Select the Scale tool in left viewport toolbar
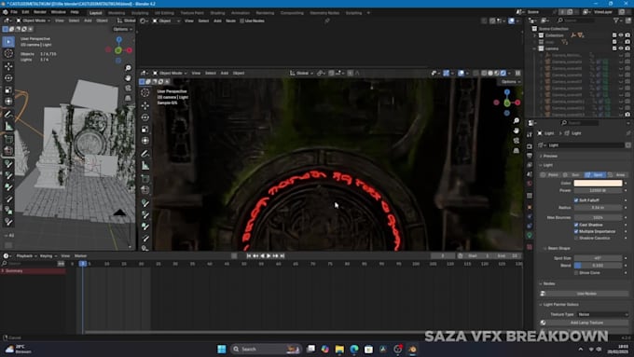The height and width of the screenshot is (357, 634). click(8, 89)
